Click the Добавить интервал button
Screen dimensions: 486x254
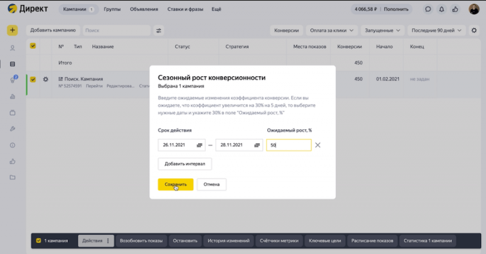click(185, 164)
